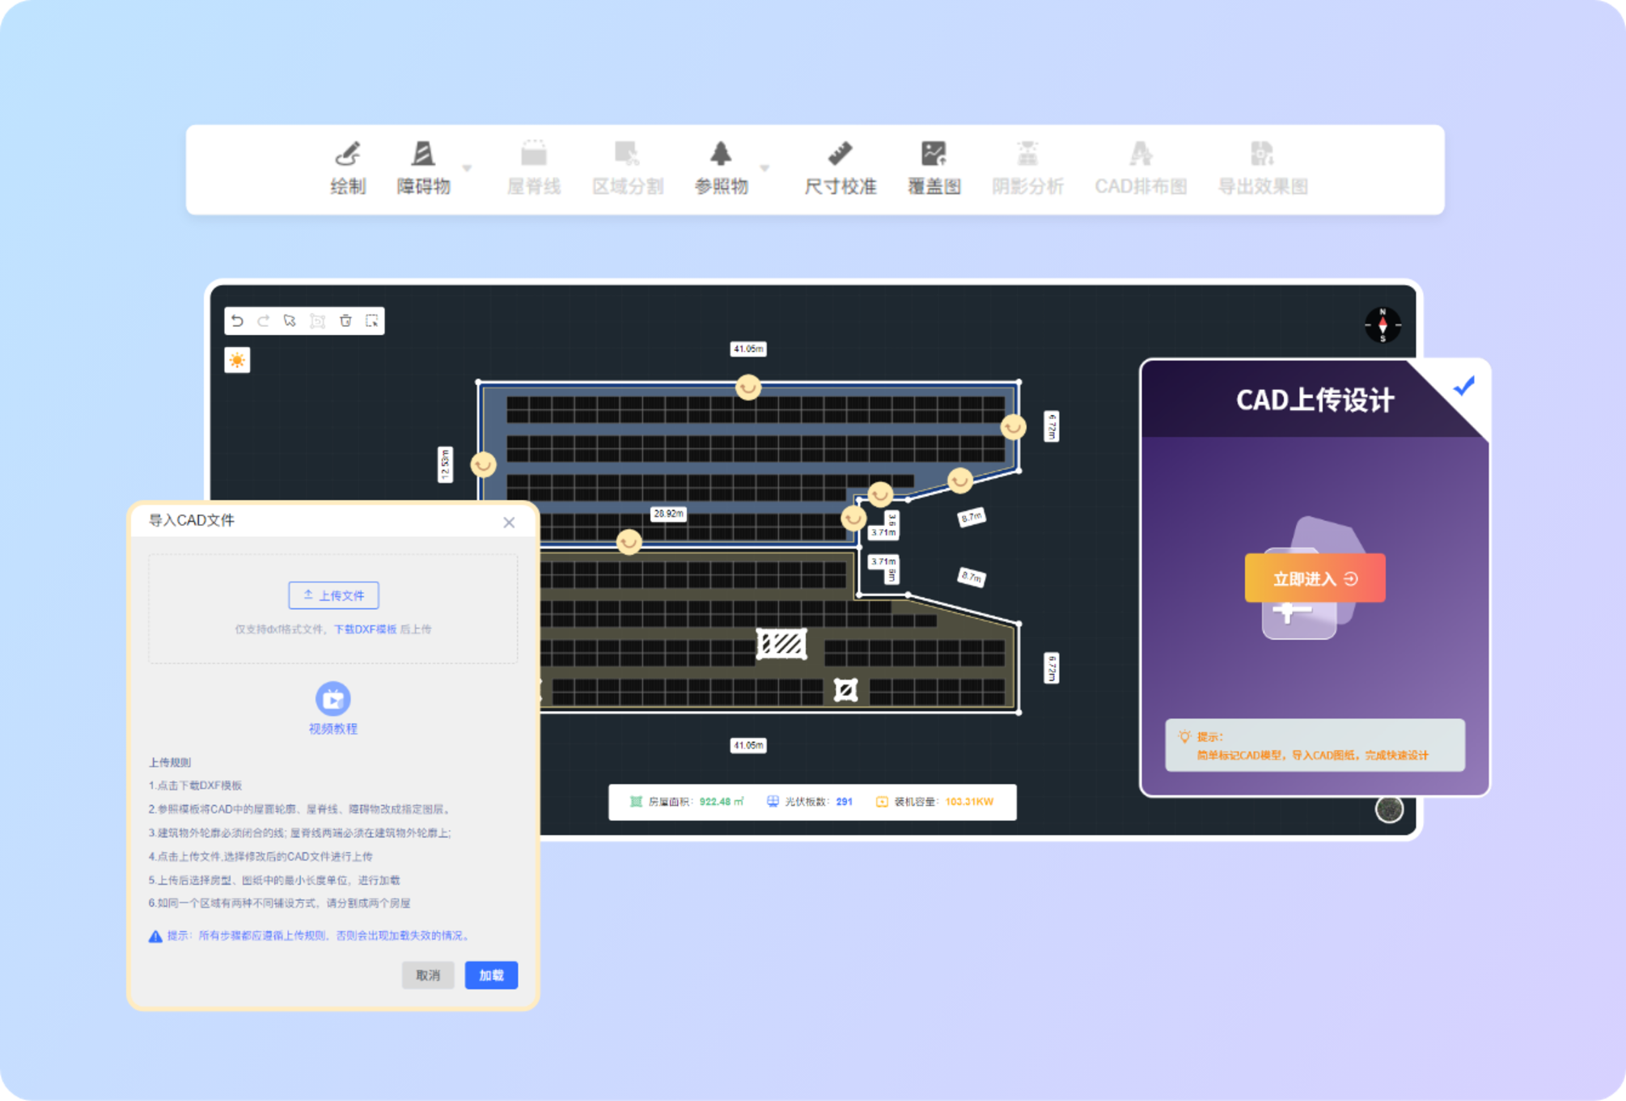1626x1101 pixels.
Task: Click the 参照物 tree icon
Action: [721, 155]
